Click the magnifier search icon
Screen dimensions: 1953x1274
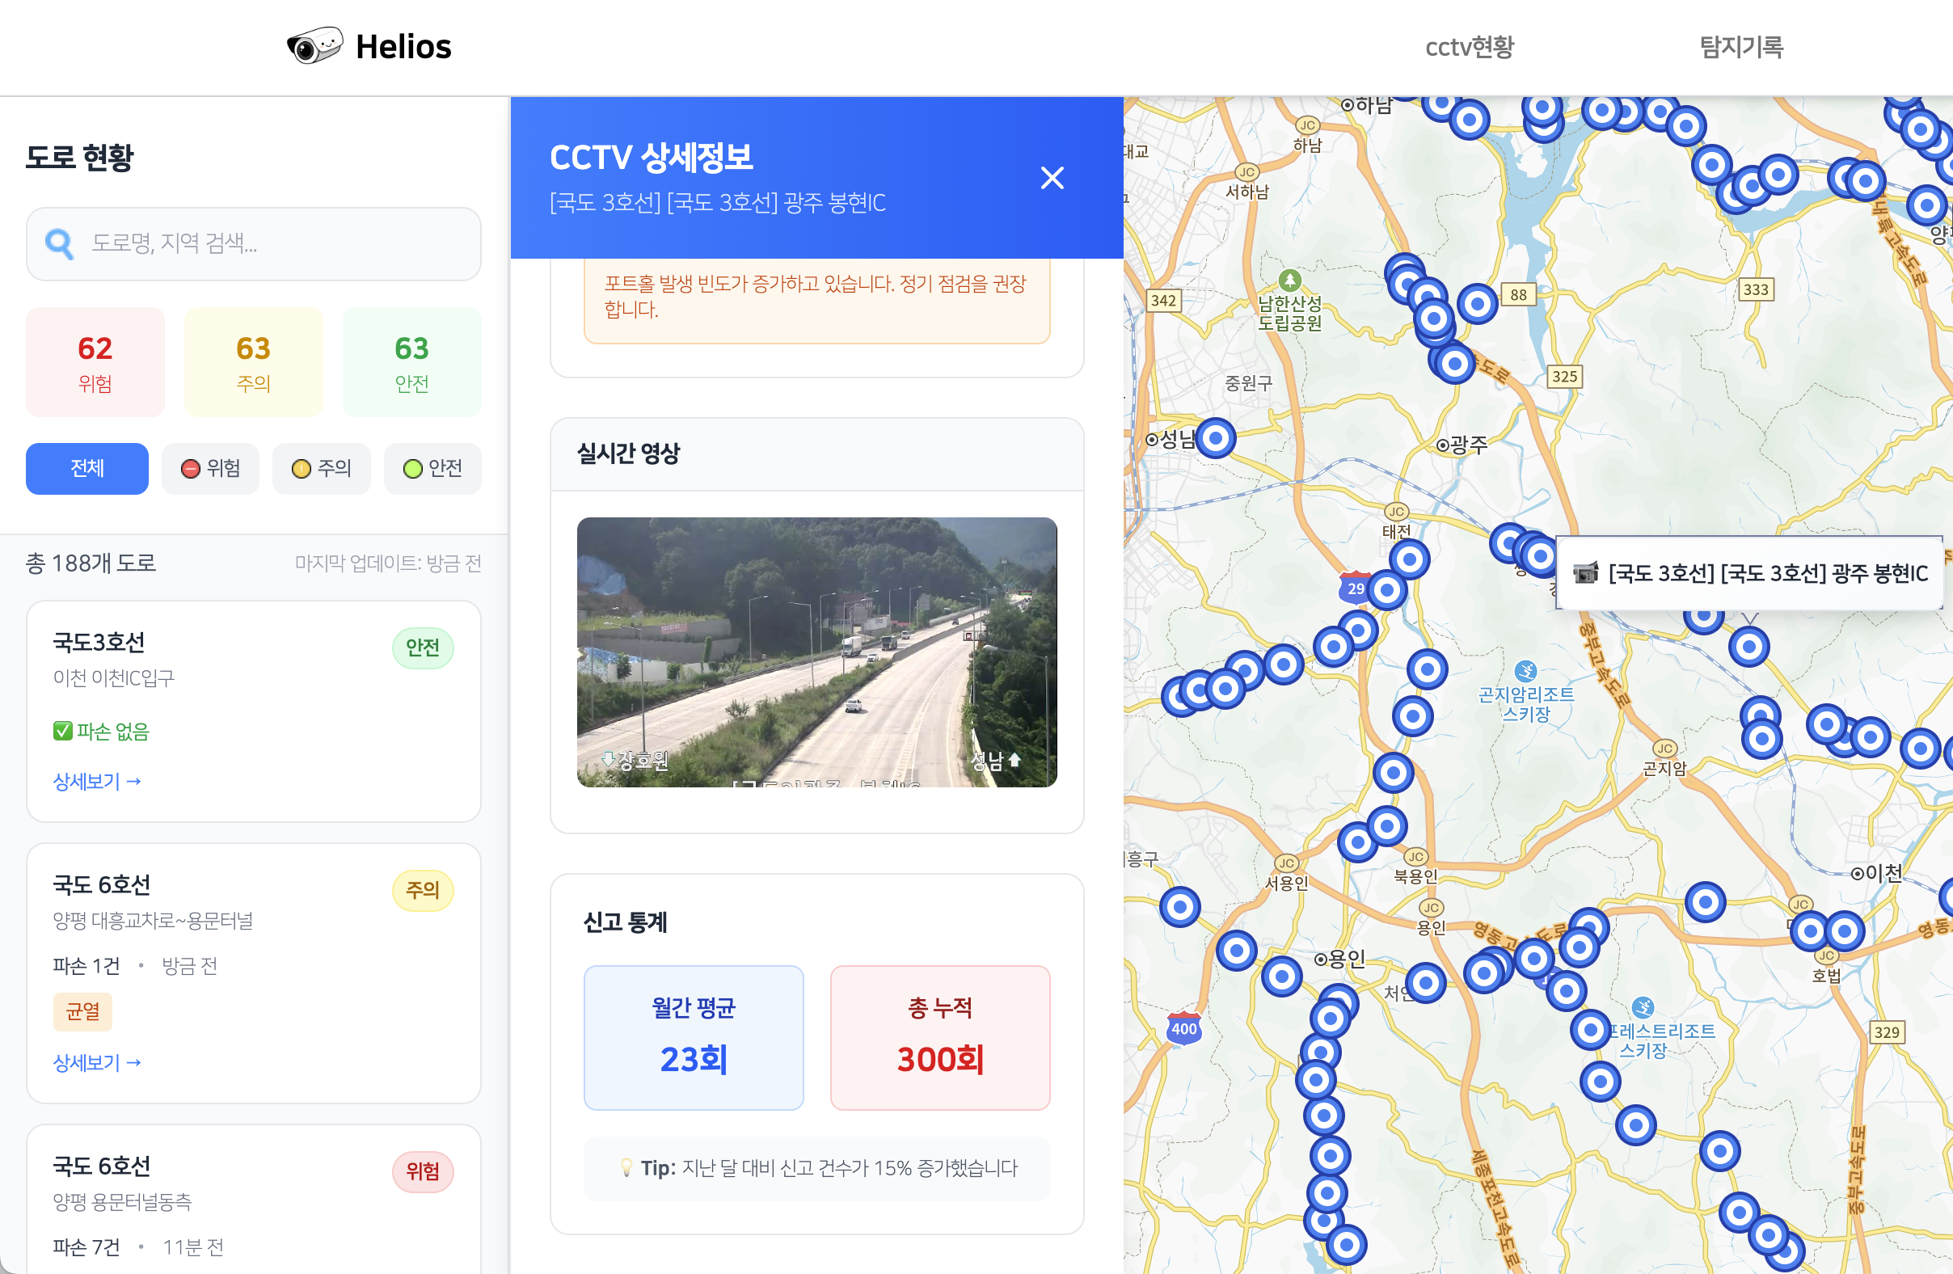59,243
